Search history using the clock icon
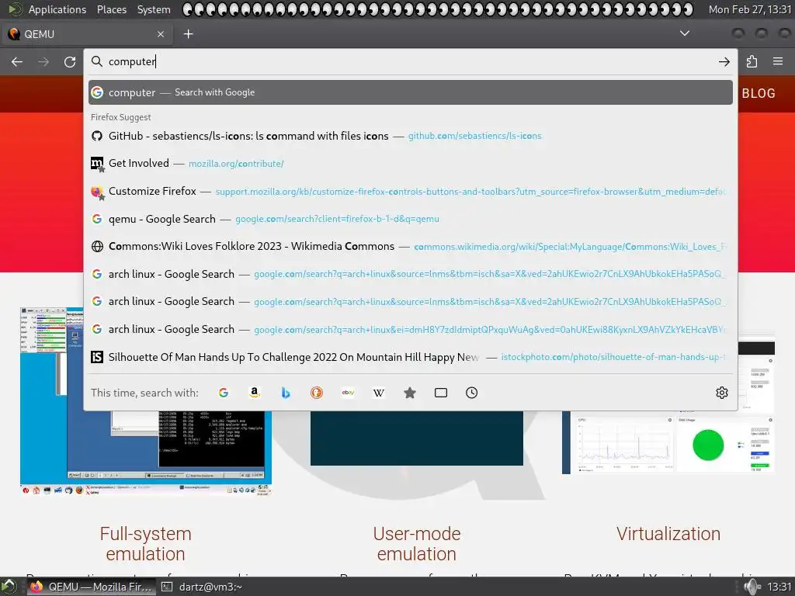The height and width of the screenshot is (596, 795). (x=471, y=393)
